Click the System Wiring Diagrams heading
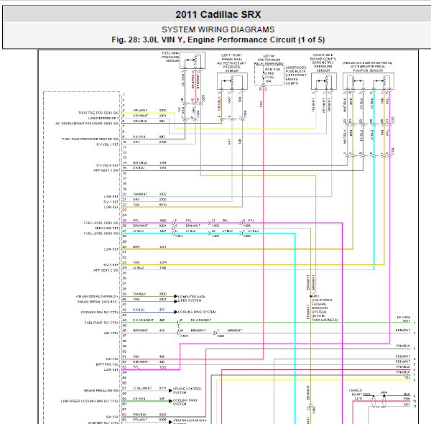The image size is (431, 424). pyautogui.click(x=218, y=29)
